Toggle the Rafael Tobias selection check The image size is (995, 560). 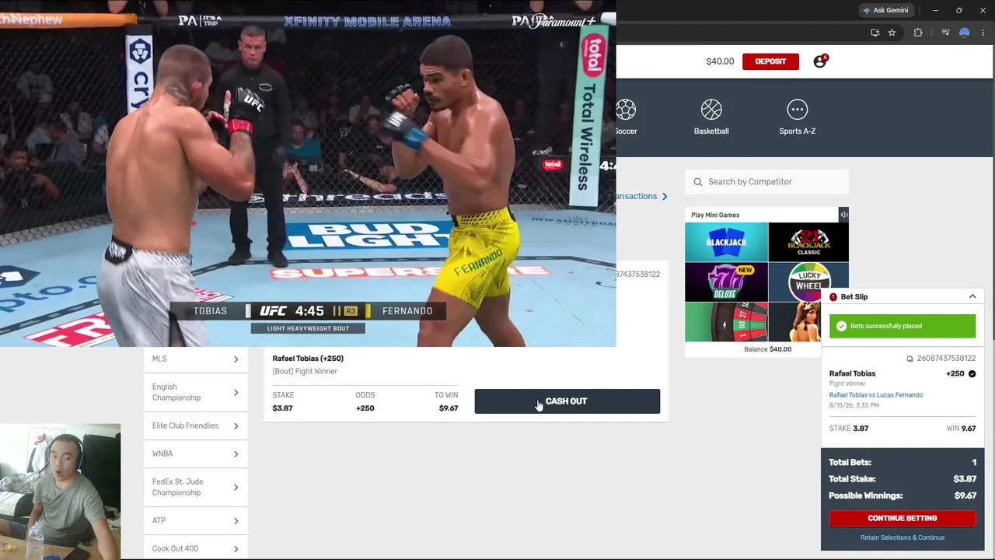[972, 373]
